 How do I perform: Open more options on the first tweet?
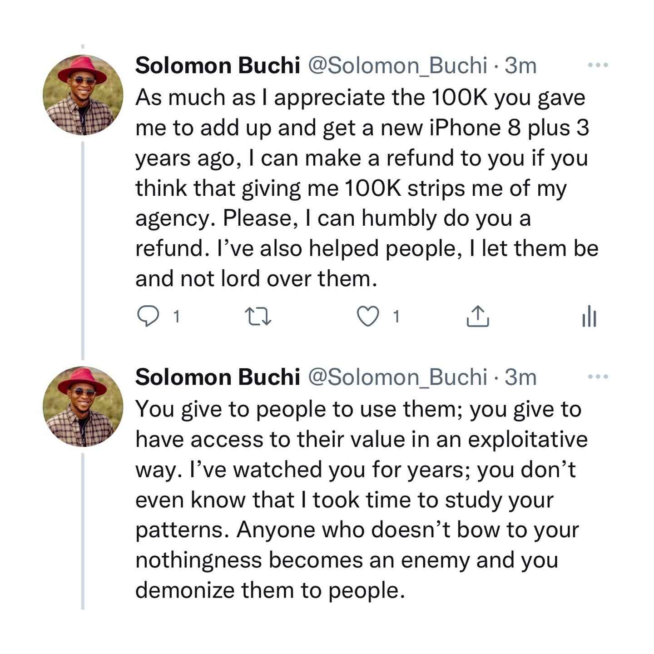coord(598,65)
